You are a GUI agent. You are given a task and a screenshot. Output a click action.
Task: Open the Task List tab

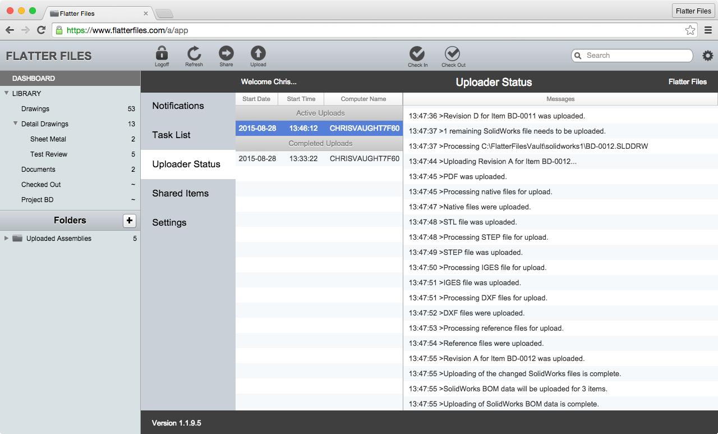188,135
